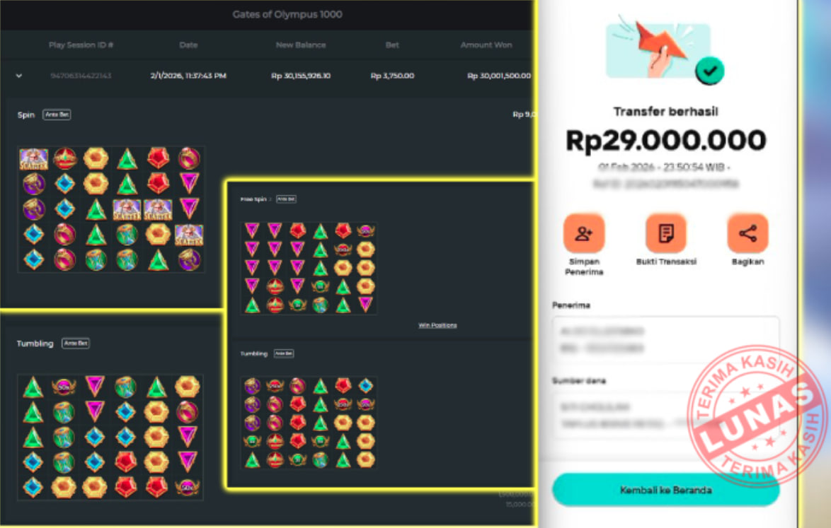Click the red LUNAS stamp

tap(757, 416)
